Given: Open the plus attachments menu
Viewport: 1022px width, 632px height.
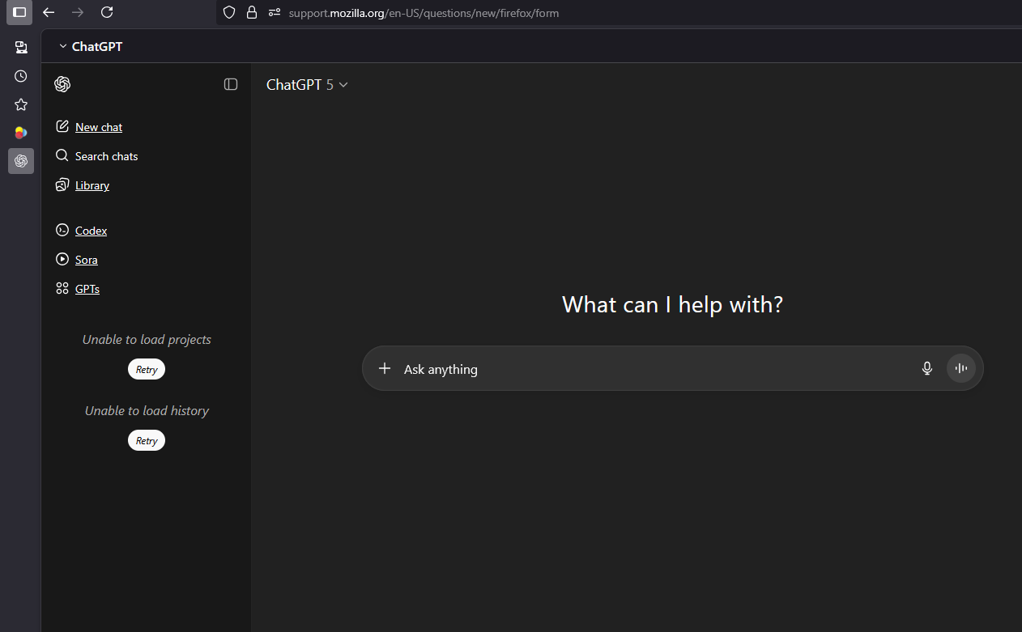Looking at the screenshot, I should [x=385, y=368].
